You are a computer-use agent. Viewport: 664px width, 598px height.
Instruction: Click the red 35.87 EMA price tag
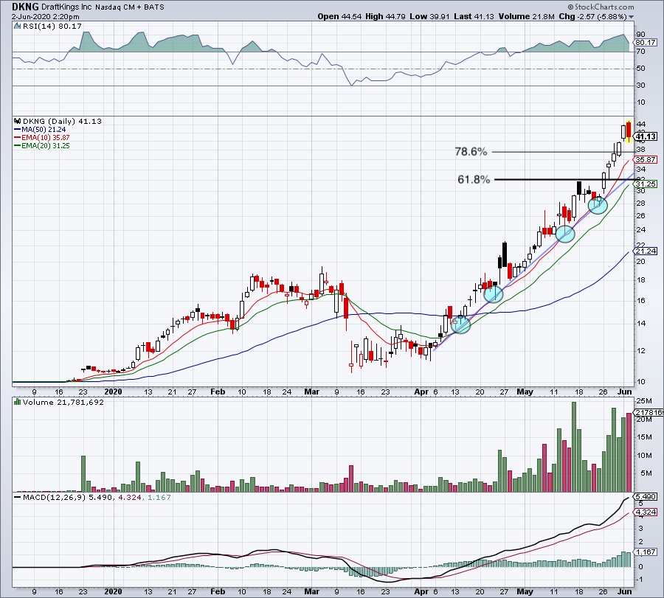(x=646, y=159)
